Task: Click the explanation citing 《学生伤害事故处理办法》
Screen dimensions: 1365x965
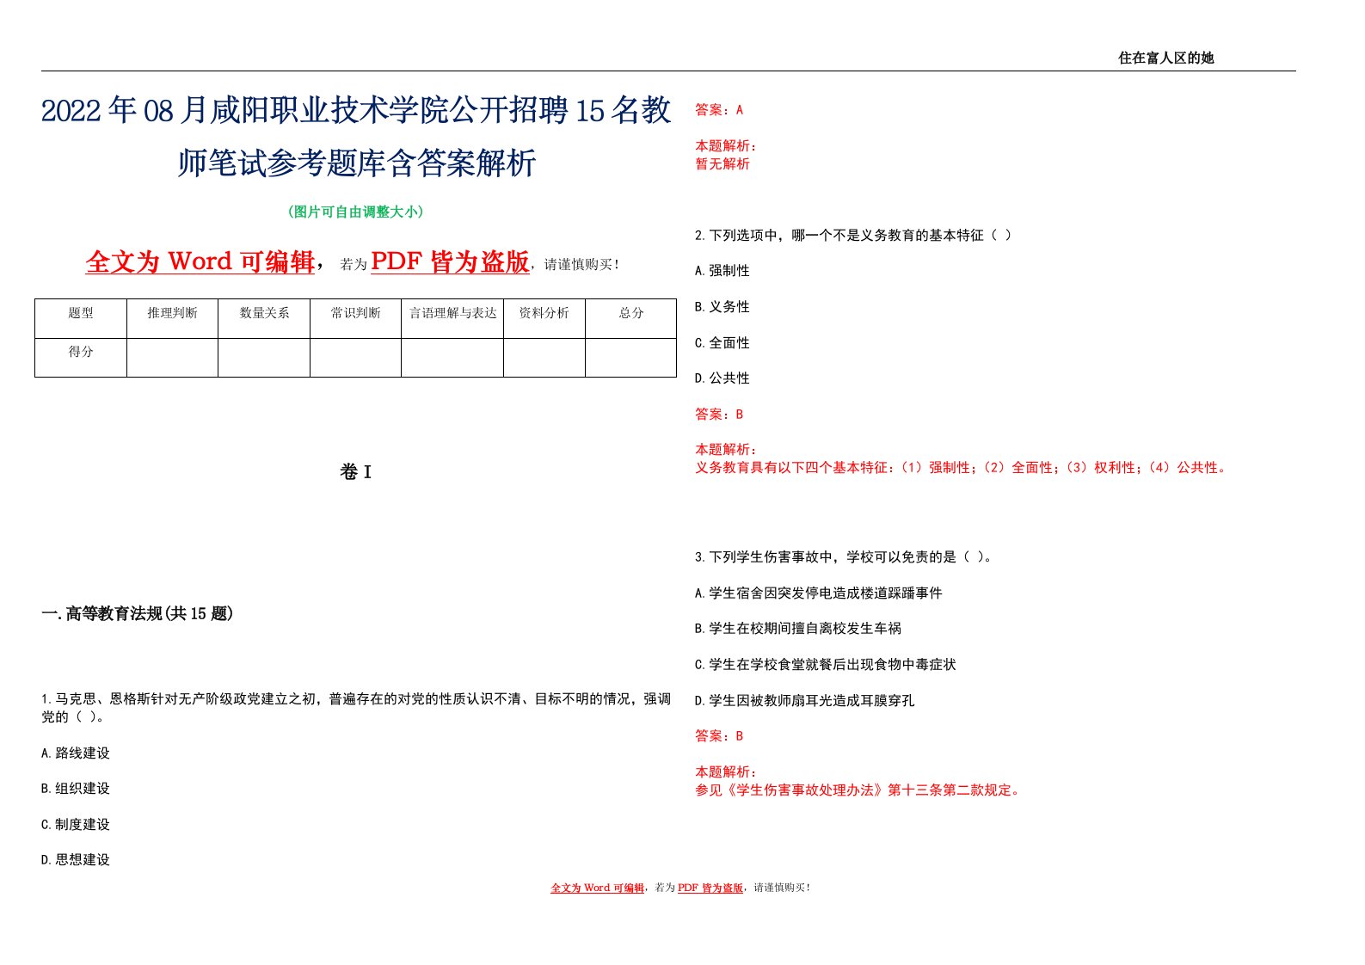Action: pos(858,790)
